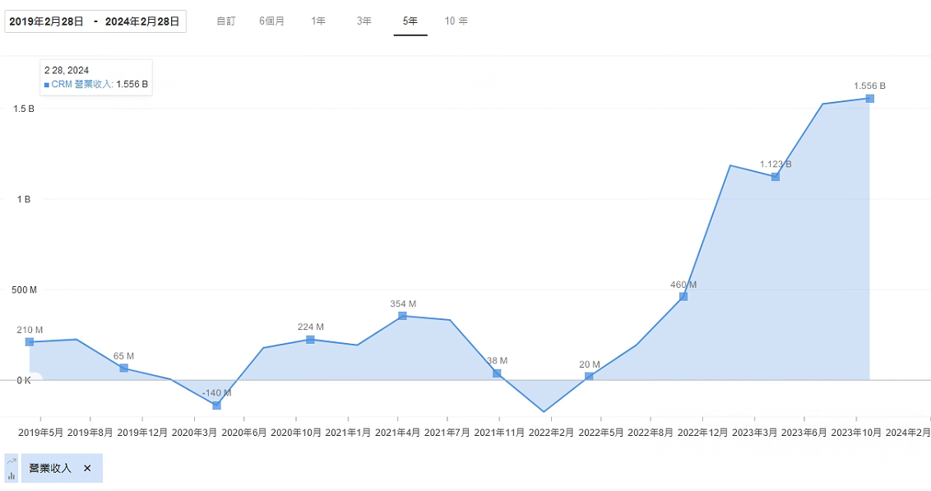Switch to bar chart icon
This screenshot has width=931, height=491.
tap(12, 475)
